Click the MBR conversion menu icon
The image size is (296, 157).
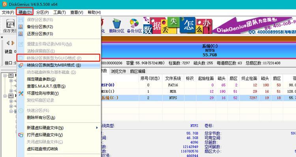(21, 65)
